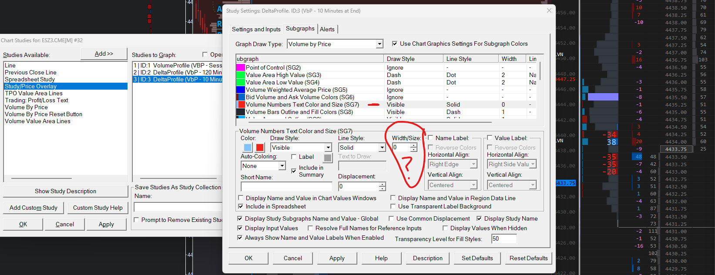The width and height of the screenshot is (715, 275).
Task: Click Apply in Study Settings dialog
Action: click(337, 258)
